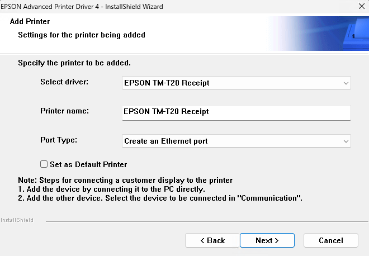Click the 'Add Printer' heading
Image resolution: width=369 pixels, height=256 pixels.
[x=30, y=21]
